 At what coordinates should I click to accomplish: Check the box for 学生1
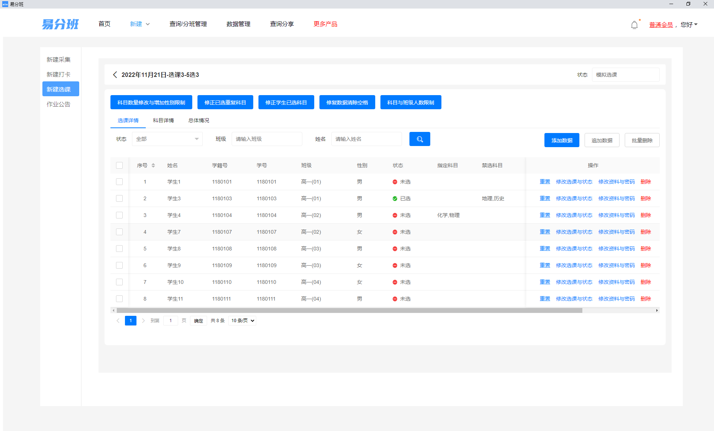tap(119, 182)
